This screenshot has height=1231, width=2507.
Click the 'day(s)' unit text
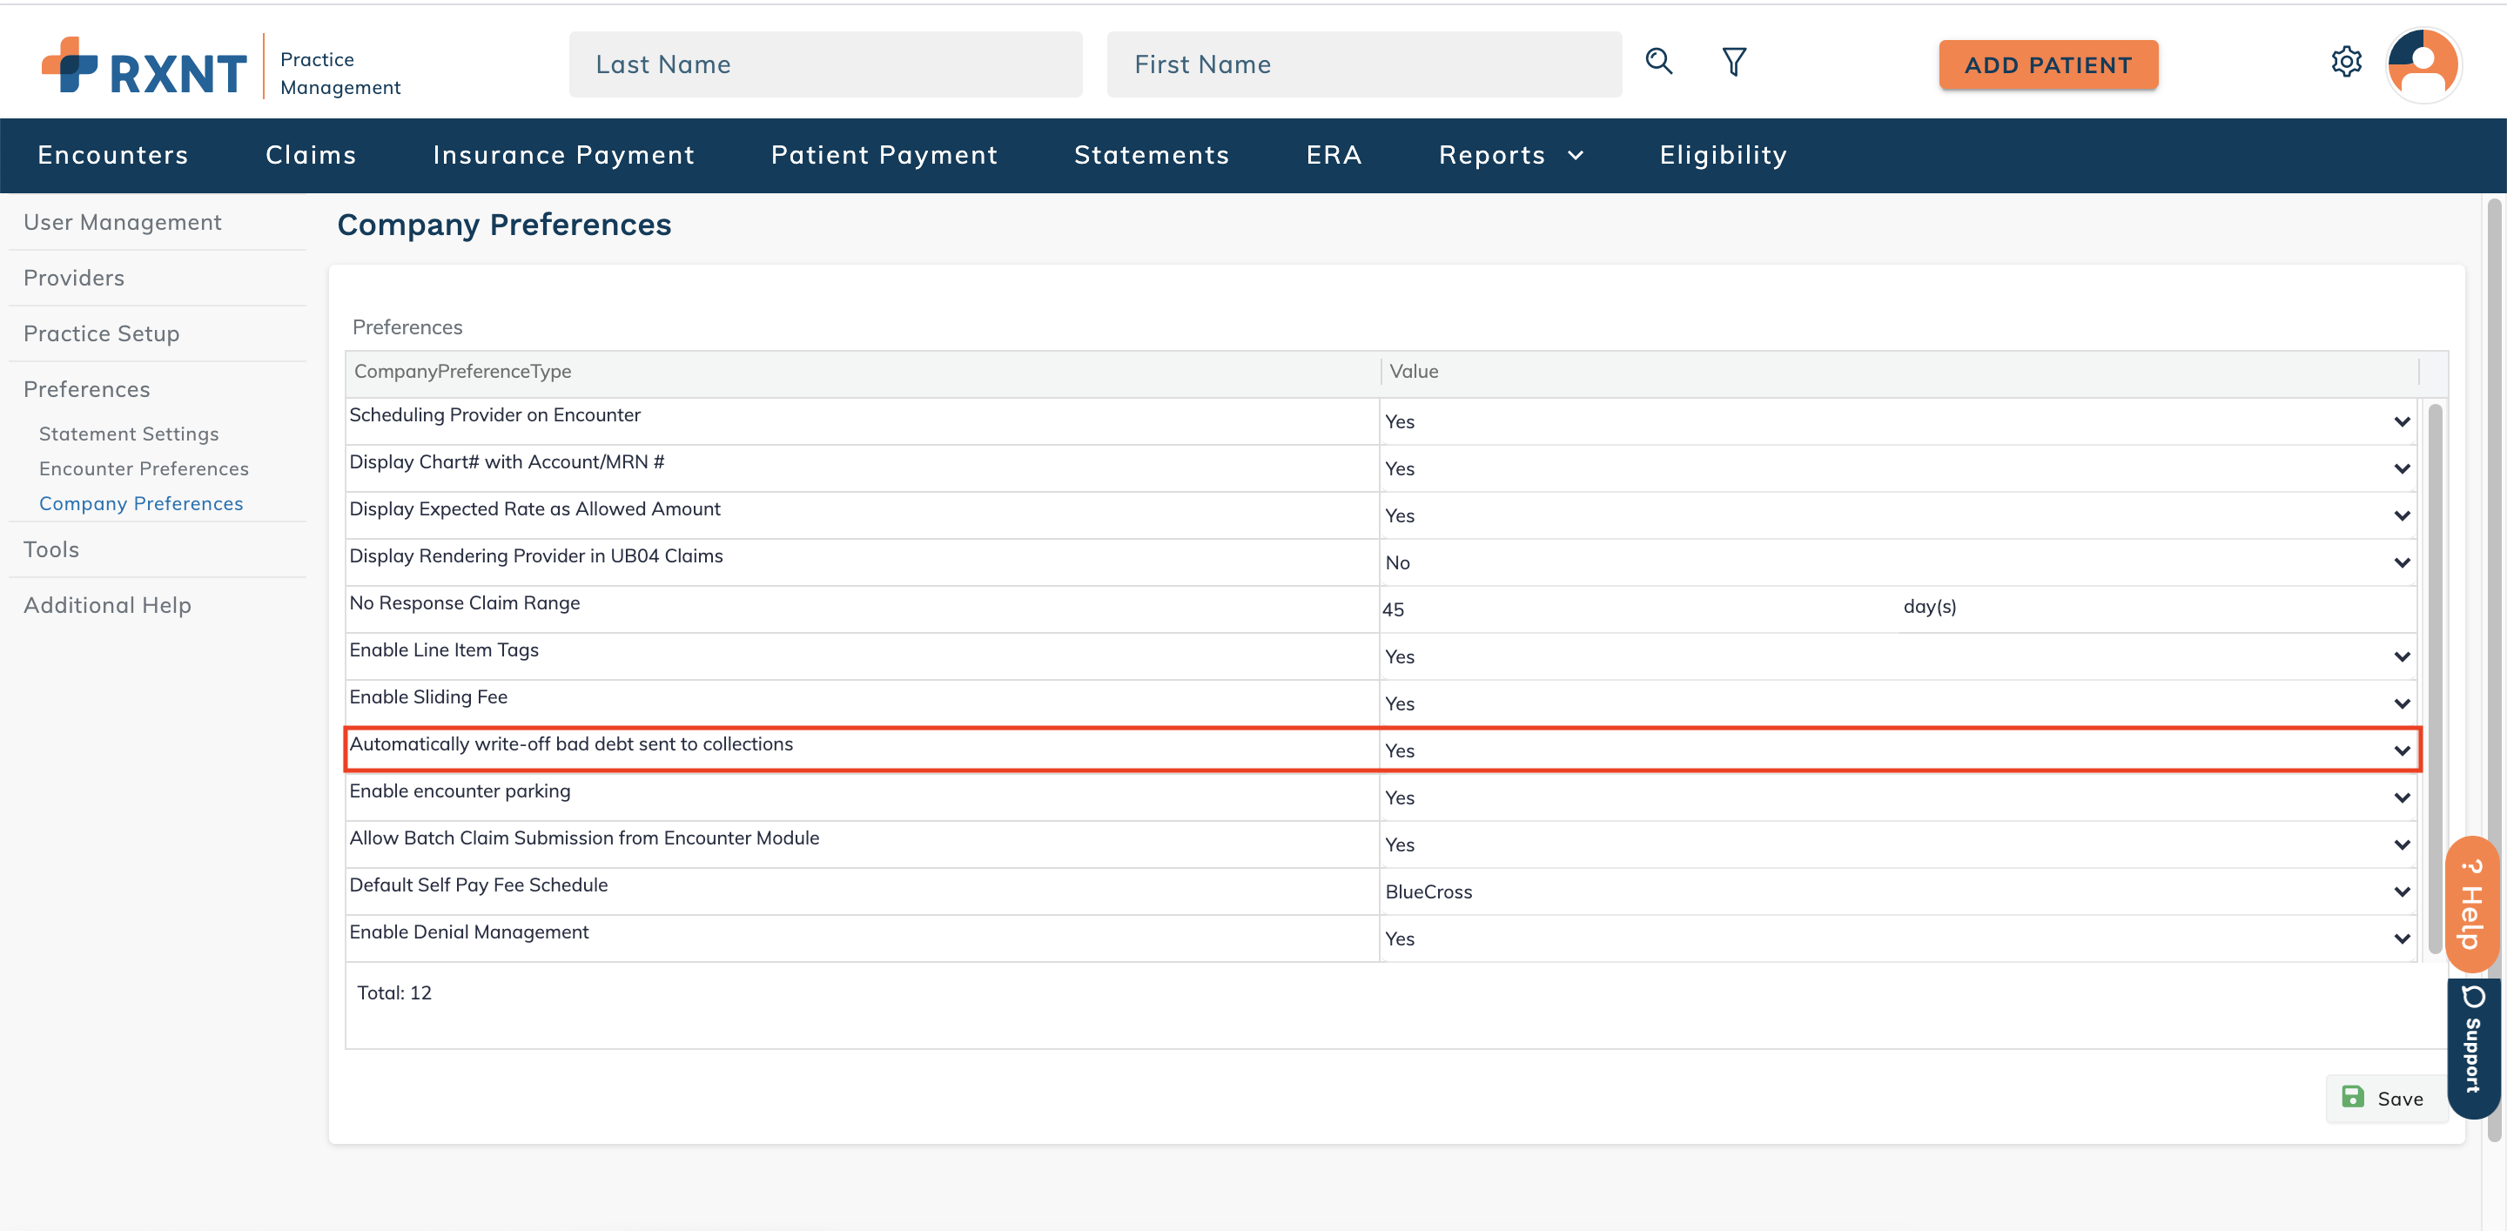(x=1930, y=607)
